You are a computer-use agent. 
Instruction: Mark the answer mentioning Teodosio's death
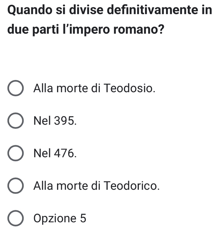tap(16, 89)
